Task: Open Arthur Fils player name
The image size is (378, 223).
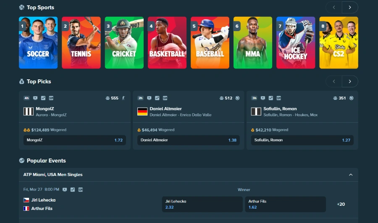Action: coord(42,209)
